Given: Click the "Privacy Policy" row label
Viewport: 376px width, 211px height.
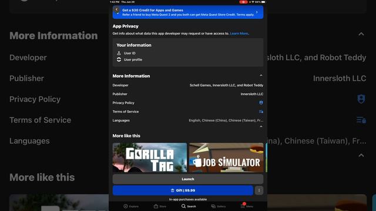Looking at the screenshot, I should point(123,103).
